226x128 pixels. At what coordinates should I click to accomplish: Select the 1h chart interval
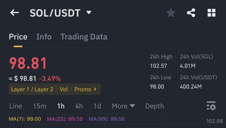61,106
